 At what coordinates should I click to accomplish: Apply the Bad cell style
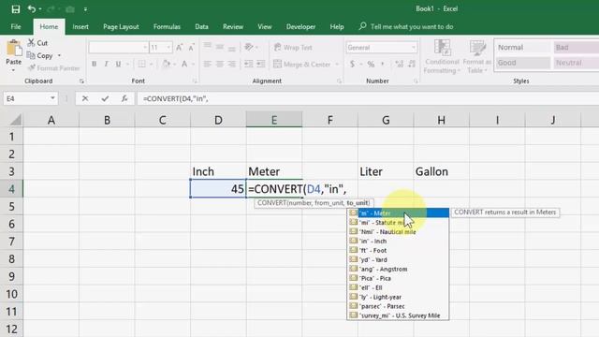tap(577, 48)
